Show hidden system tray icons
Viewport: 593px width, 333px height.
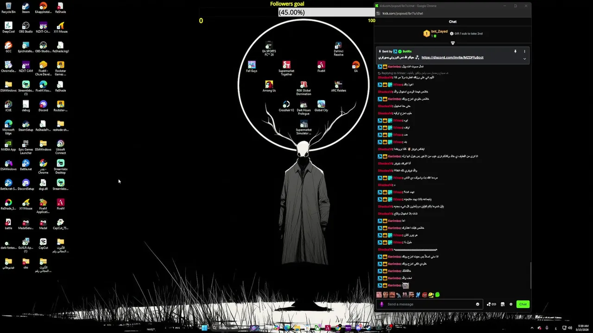point(532,328)
